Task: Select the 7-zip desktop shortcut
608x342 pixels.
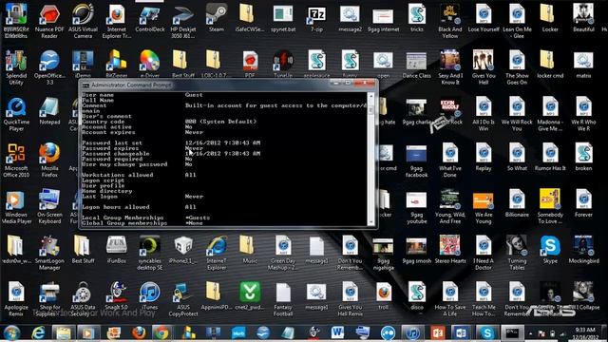Action: [x=316, y=18]
